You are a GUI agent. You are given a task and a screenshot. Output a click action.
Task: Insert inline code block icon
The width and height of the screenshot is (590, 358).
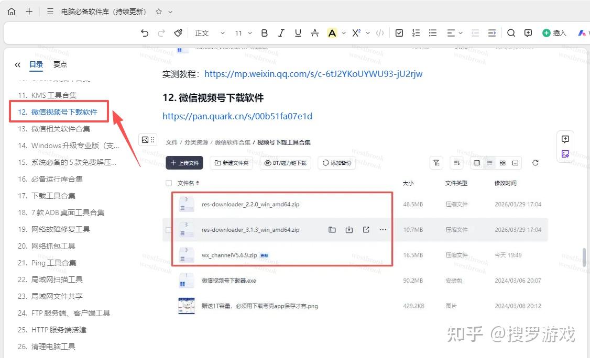380,33
